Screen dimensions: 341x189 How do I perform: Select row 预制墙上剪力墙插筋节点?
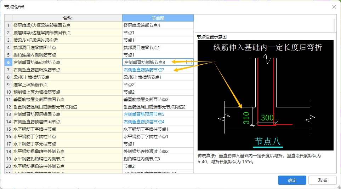[67, 92]
